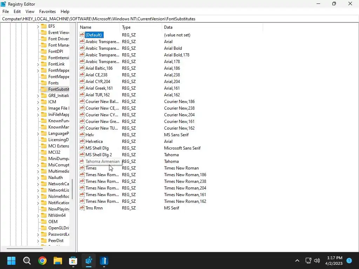Select the Multimedia key in tree
The image size is (359, 269).
[x=59, y=171]
